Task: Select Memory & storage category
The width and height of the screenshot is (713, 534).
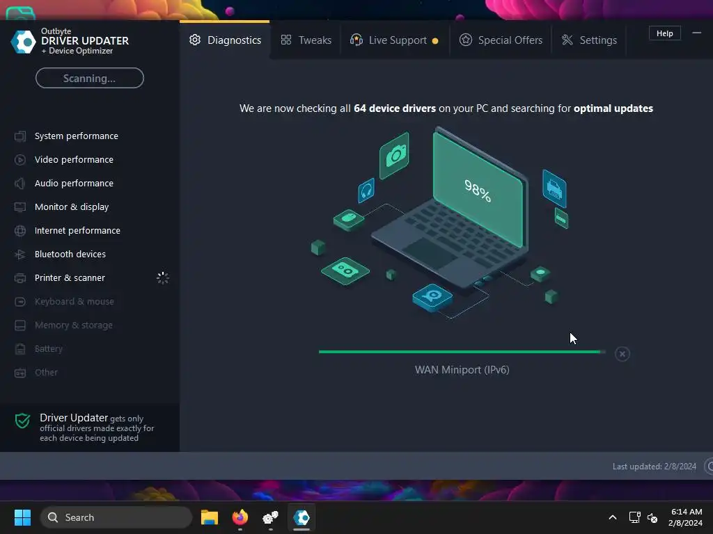Action: pos(74,325)
